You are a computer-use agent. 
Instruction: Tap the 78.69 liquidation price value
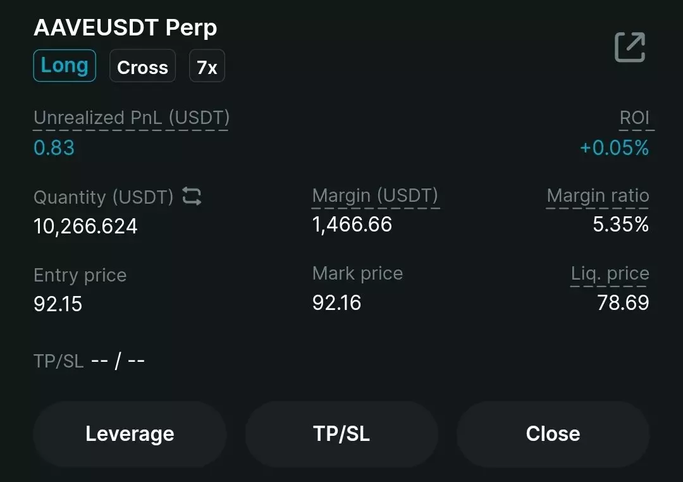(x=623, y=303)
